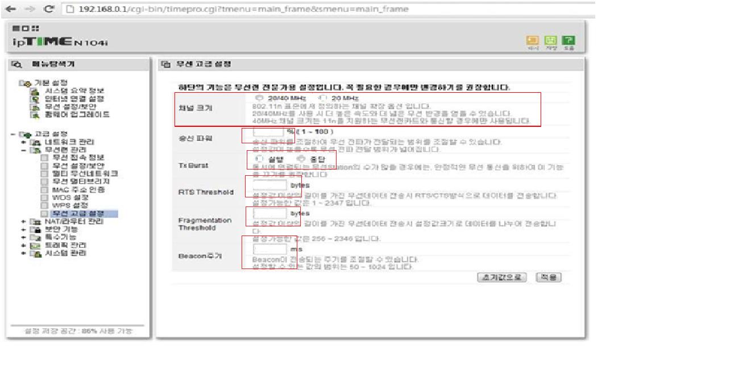The width and height of the screenshot is (751, 376).
Task: Click the 초기값으로 reset button
Action: coord(502,278)
